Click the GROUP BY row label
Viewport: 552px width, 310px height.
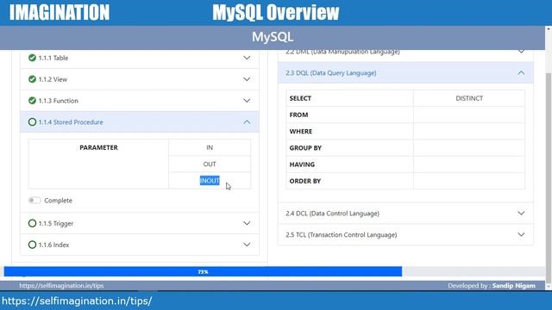pos(305,148)
